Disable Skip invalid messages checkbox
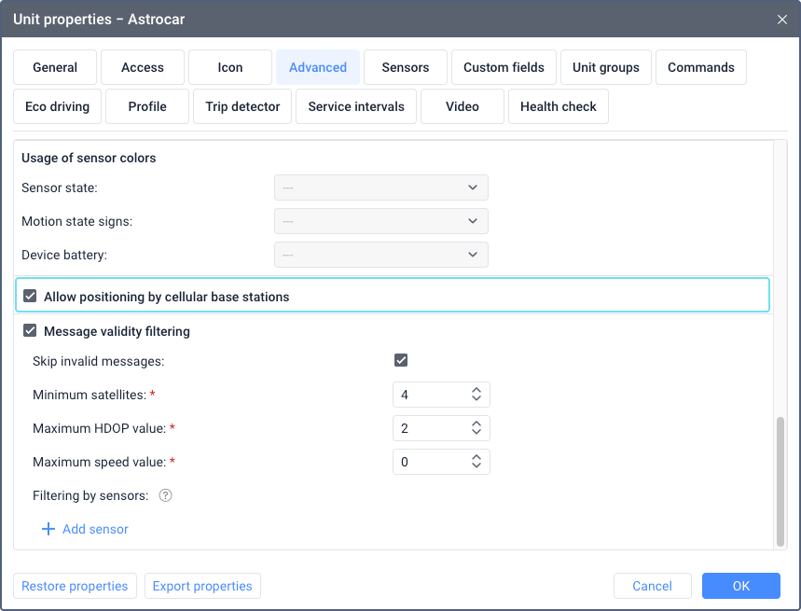The height and width of the screenshot is (611, 801). pyautogui.click(x=401, y=361)
